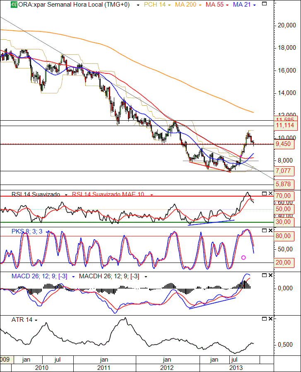Click the 9,450 current price label
This screenshot has width=301, height=372.
[284, 144]
